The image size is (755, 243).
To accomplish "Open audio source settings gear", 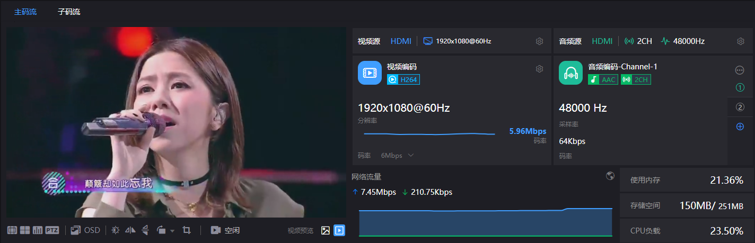I will [x=741, y=41].
